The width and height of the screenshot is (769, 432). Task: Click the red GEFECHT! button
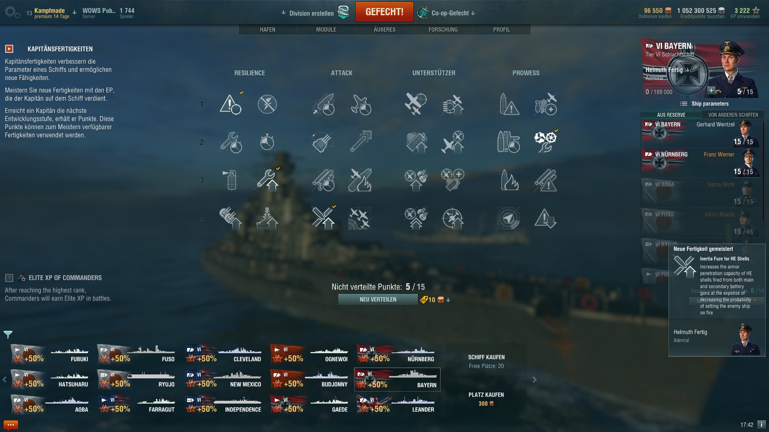pos(384,12)
